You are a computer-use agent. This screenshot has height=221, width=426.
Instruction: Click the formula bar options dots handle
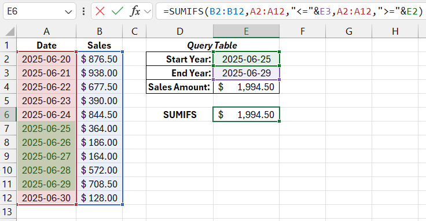(83, 12)
